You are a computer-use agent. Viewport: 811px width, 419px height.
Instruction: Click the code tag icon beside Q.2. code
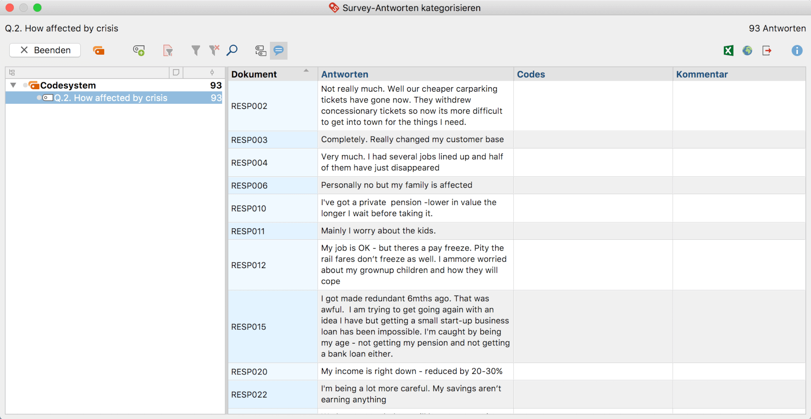(x=48, y=98)
